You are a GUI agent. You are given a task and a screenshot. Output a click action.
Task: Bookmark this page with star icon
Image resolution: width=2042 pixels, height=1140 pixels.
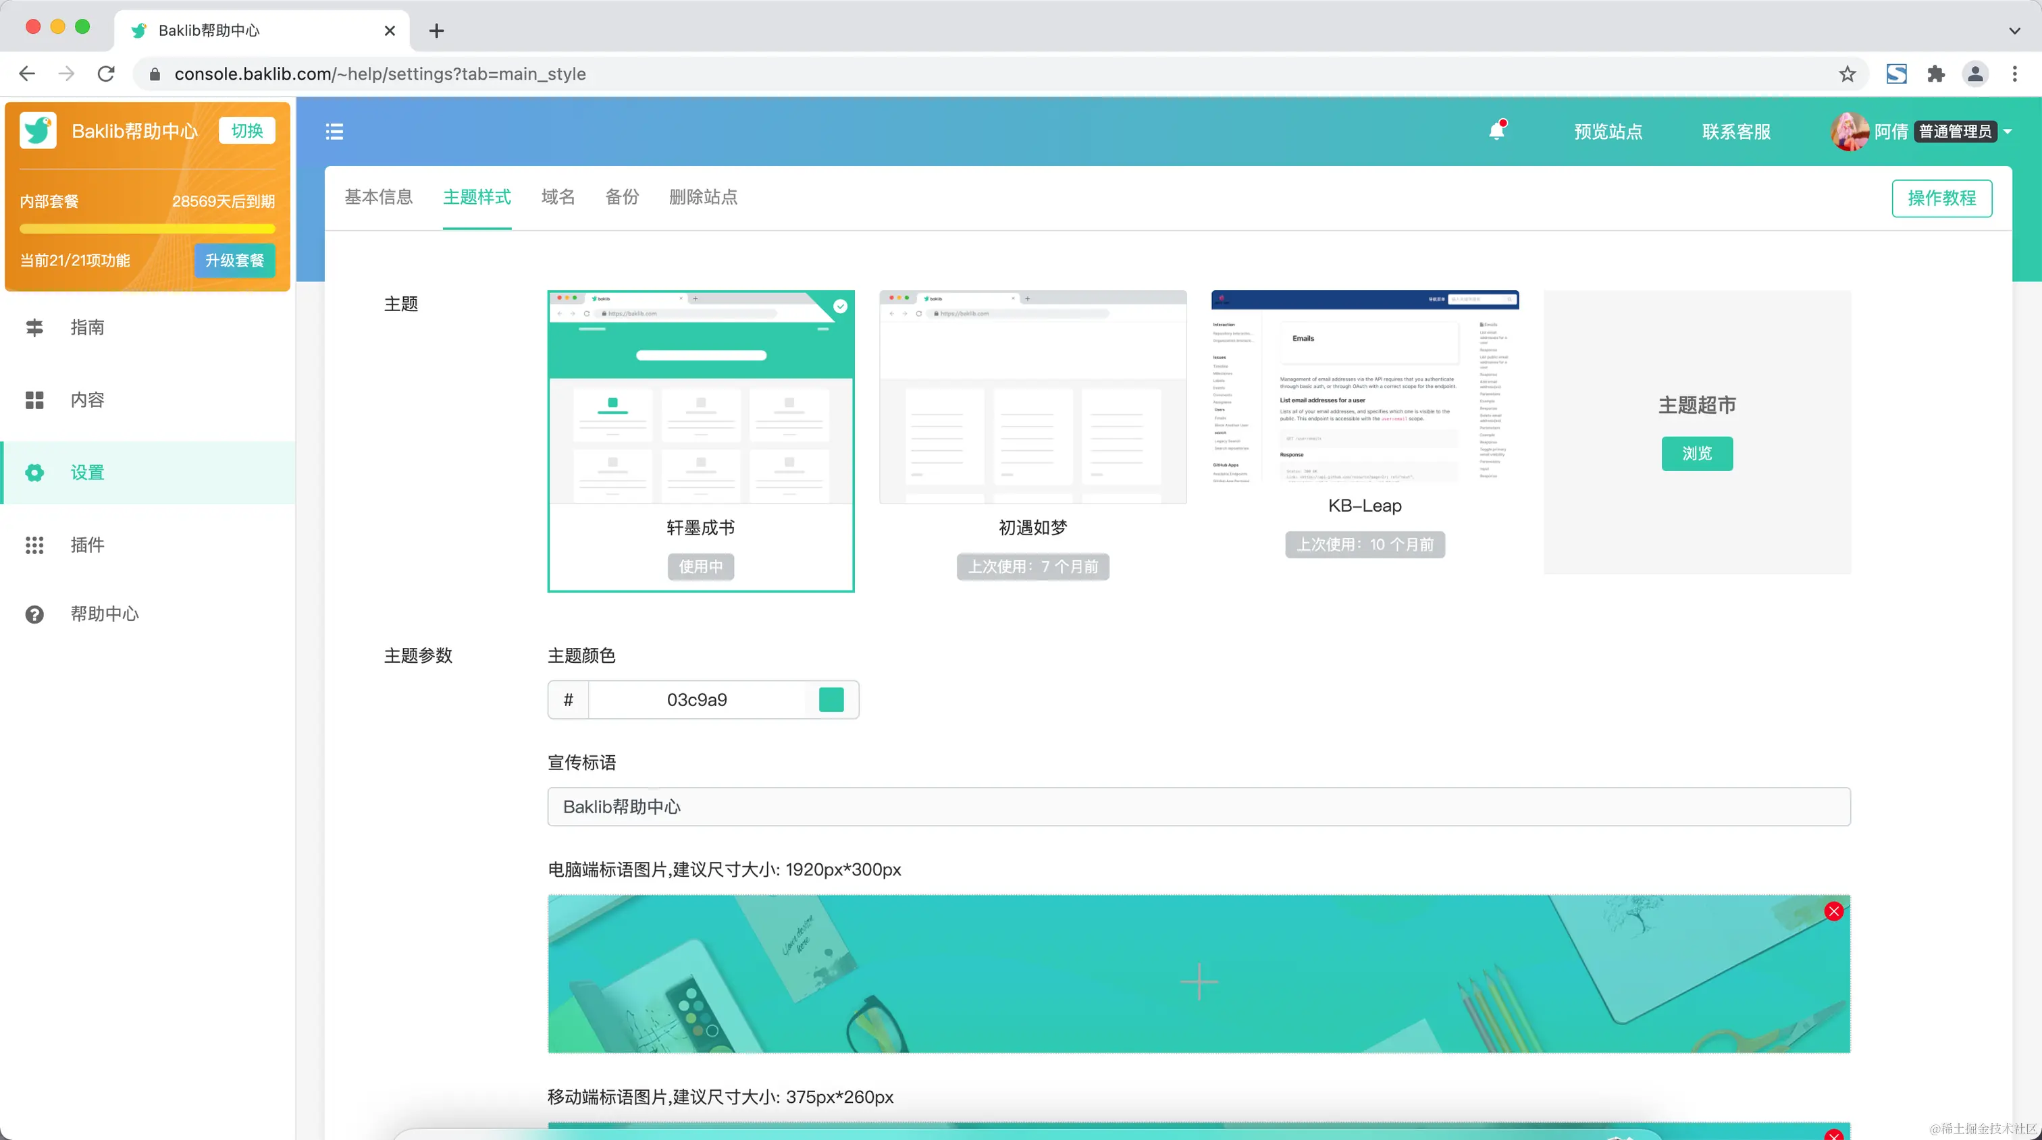pos(1847,74)
